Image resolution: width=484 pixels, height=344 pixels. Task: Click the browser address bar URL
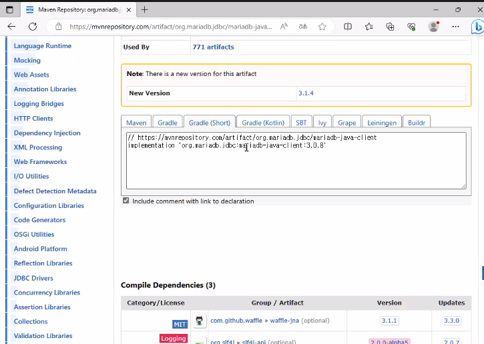pyautogui.click(x=171, y=27)
